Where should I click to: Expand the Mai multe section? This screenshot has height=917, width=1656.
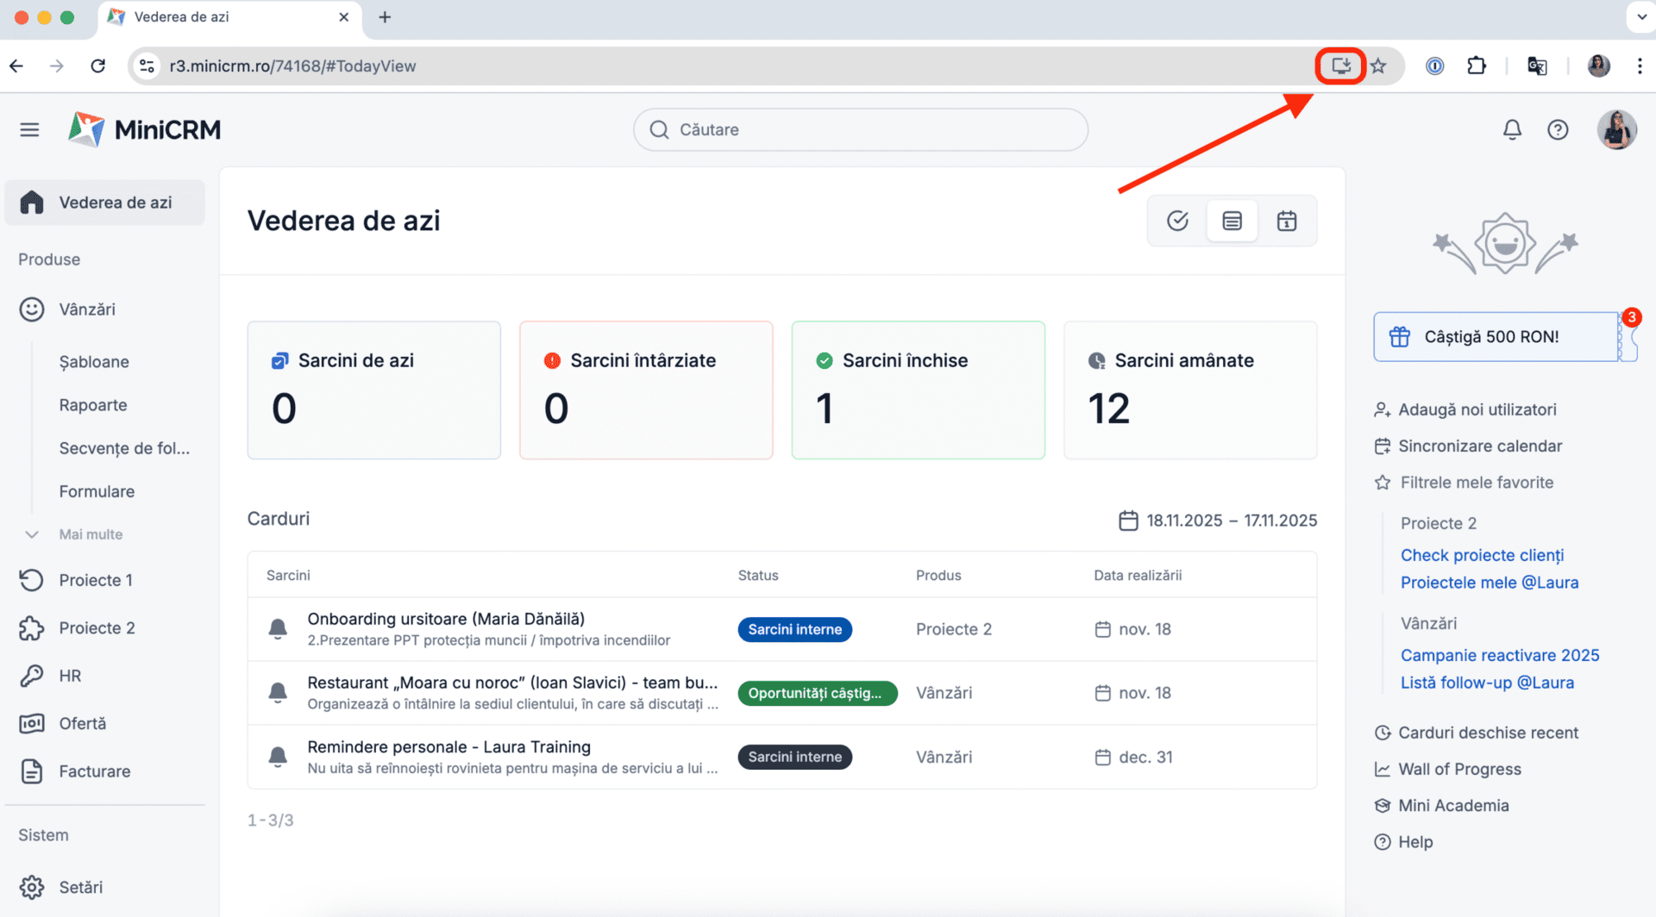click(x=91, y=534)
